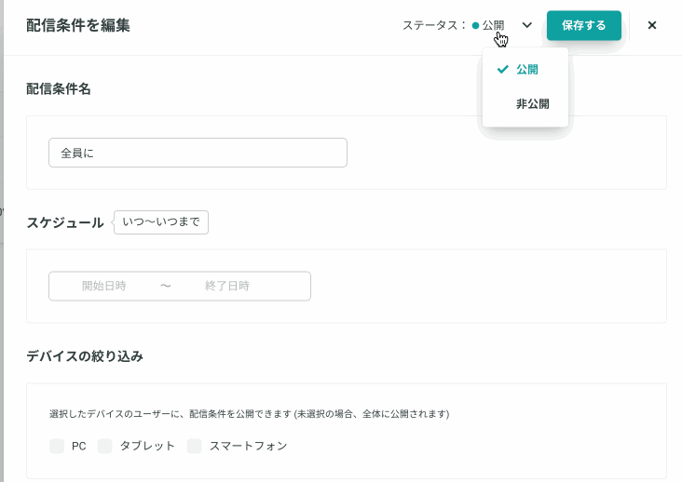Click the green status dot icon
This screenshot has width=682, height=482.
[x=475, y=26]
